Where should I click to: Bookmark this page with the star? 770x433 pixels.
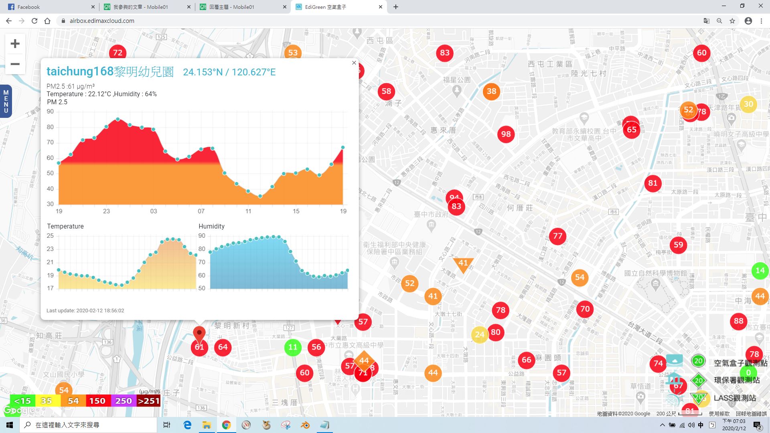pyautogui.click(x=732, y=21)
